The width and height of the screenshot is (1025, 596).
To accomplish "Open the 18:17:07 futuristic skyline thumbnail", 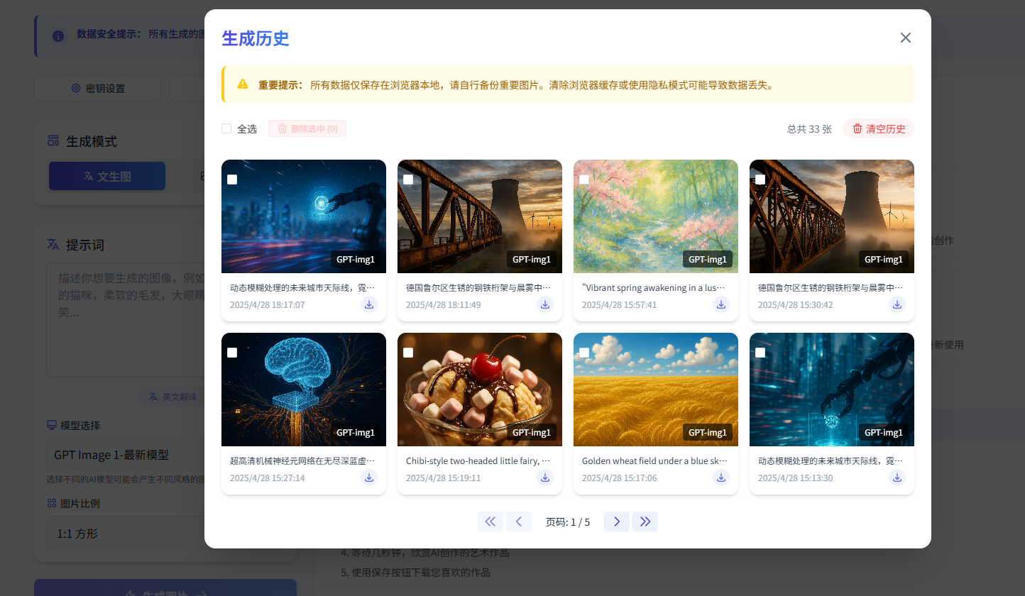I will pyautogui.click(x=304, y=216).
